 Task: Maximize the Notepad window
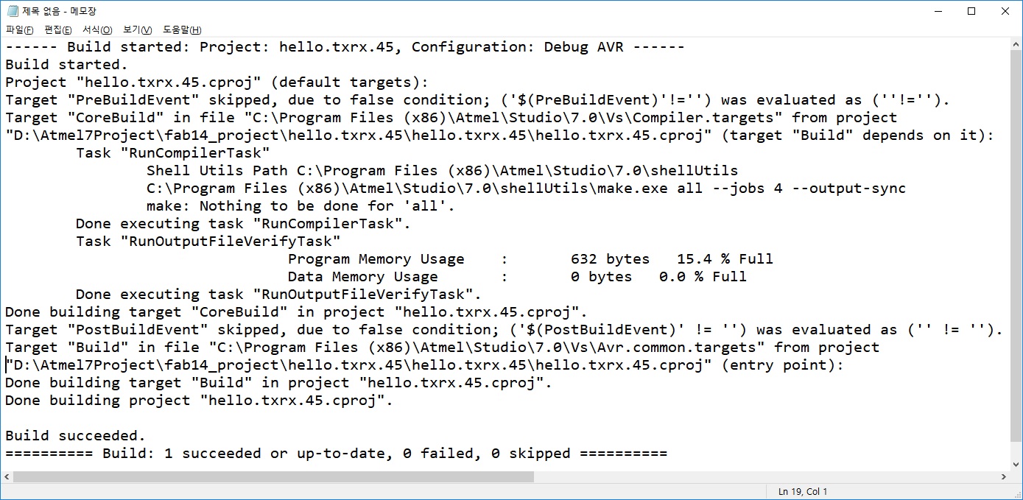971,11
